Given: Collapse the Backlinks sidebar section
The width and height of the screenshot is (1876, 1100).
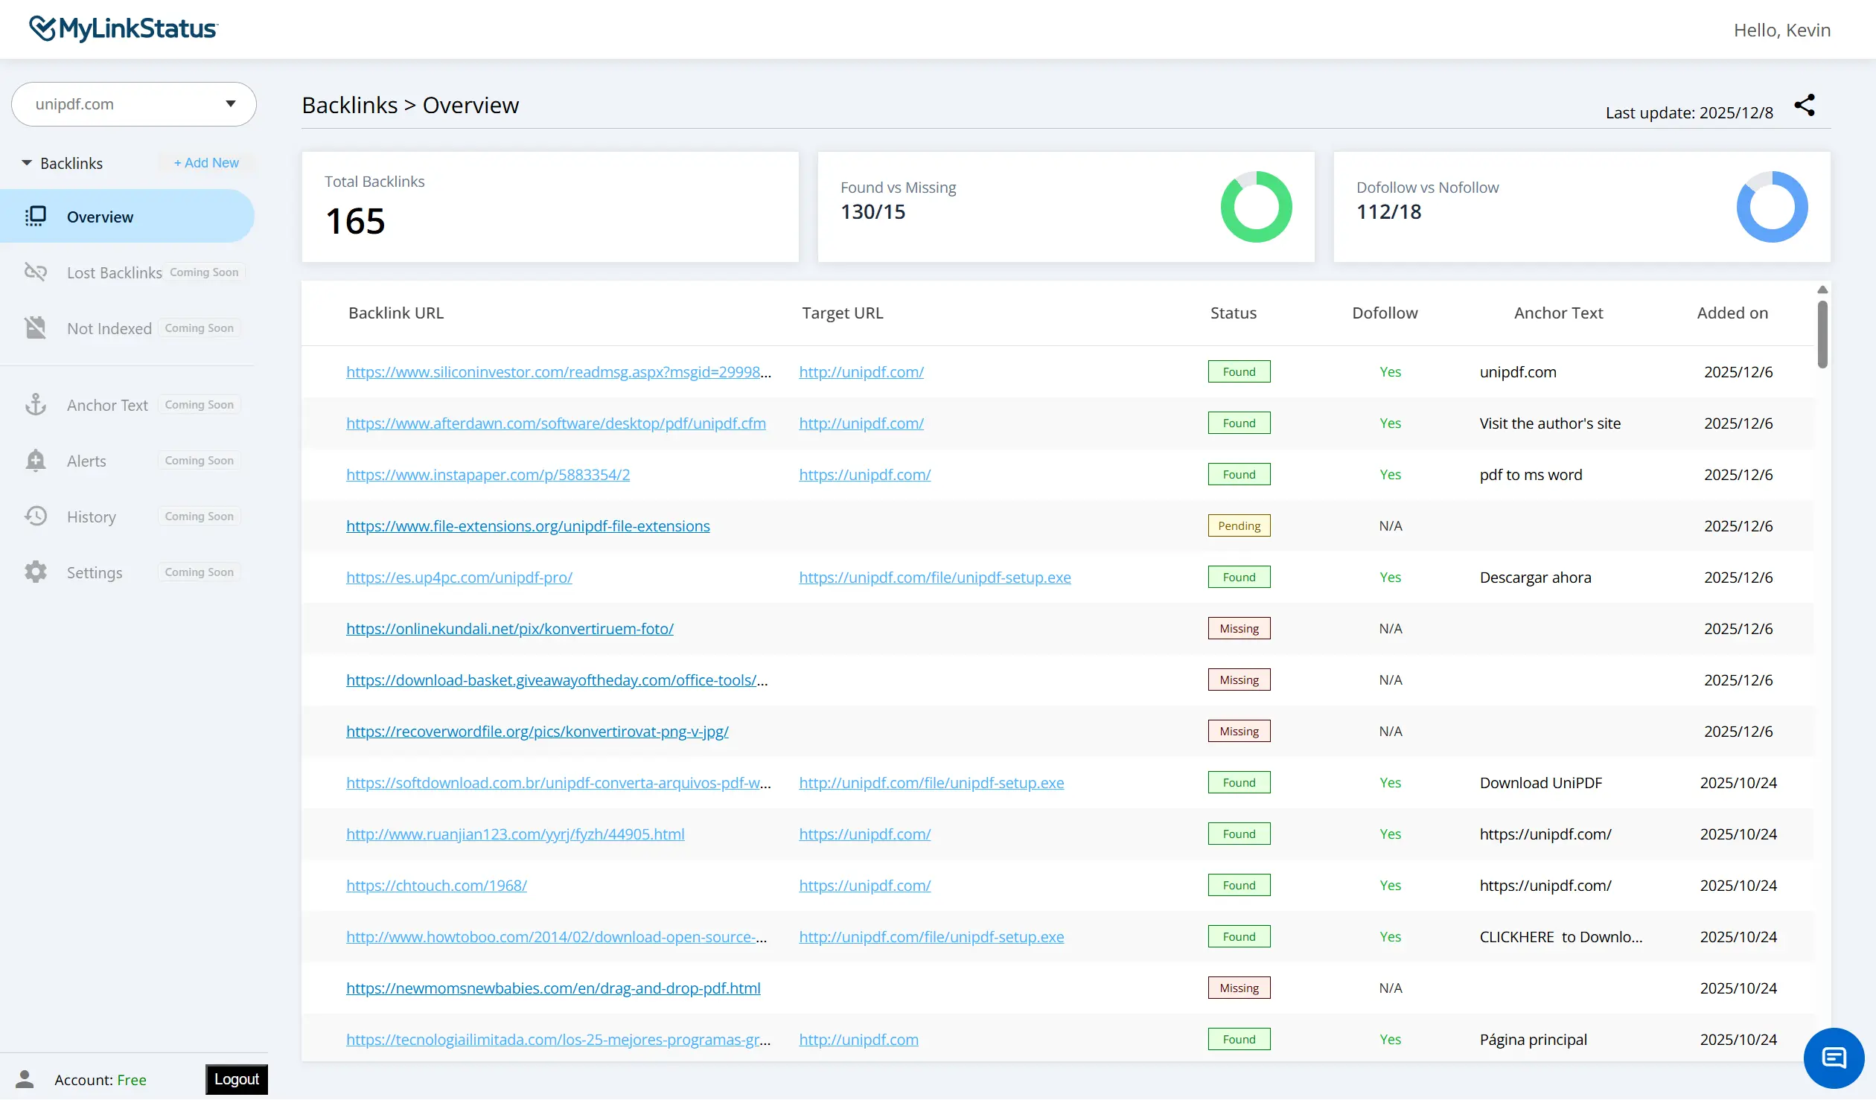Looking at the screenshot, I should click(x=26, y=162).
